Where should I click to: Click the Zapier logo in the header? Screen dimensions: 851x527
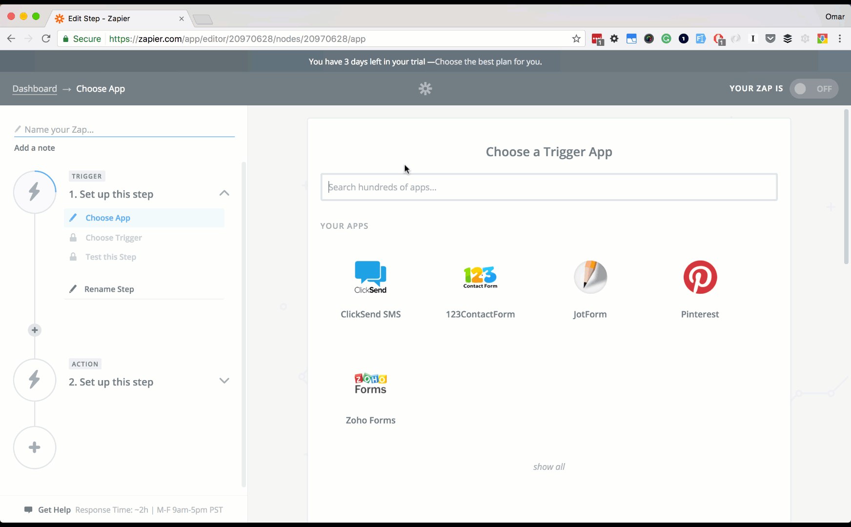pyautogui.click(x=425, y=88)
